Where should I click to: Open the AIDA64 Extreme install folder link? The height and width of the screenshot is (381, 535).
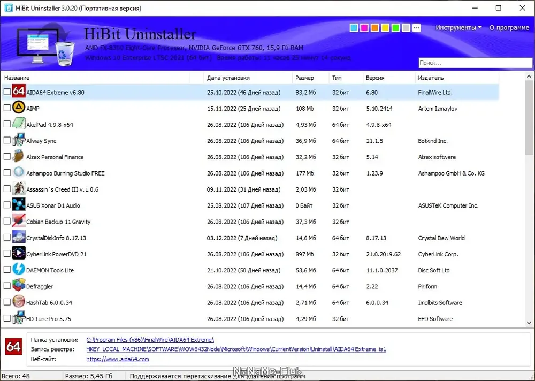pos(150,340)
